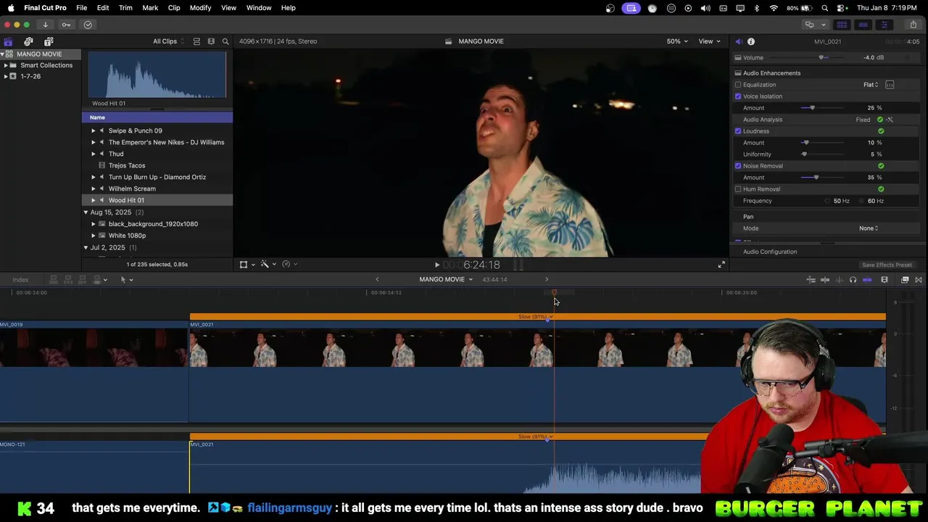Image resolution: width=928 pixels, height=522 pixels.
Task: Open viewer View options dropdown
Action: (x=709, y=41)
